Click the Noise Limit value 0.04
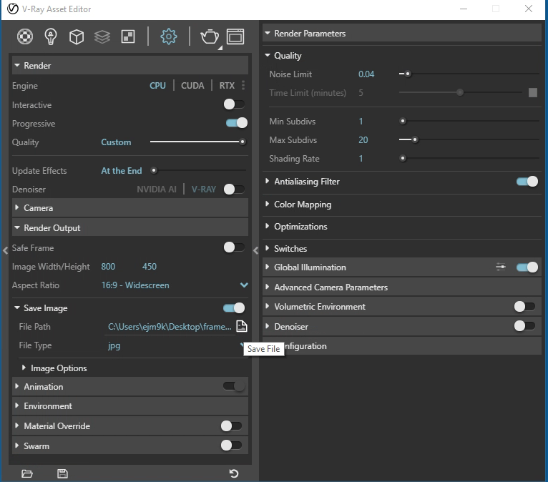The image size is (548, 482). point(366,74)
